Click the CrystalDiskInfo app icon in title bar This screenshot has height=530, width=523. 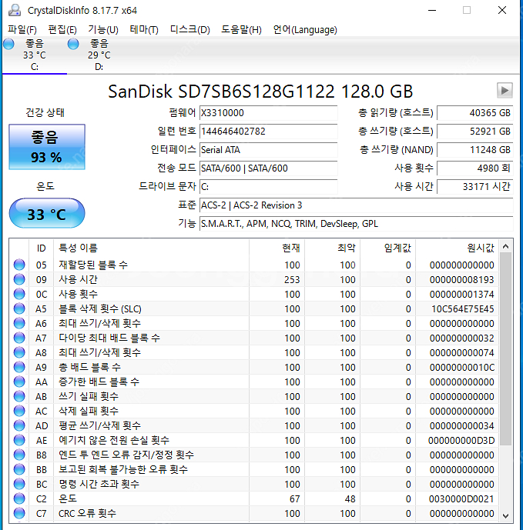click(x=15, y=10)
